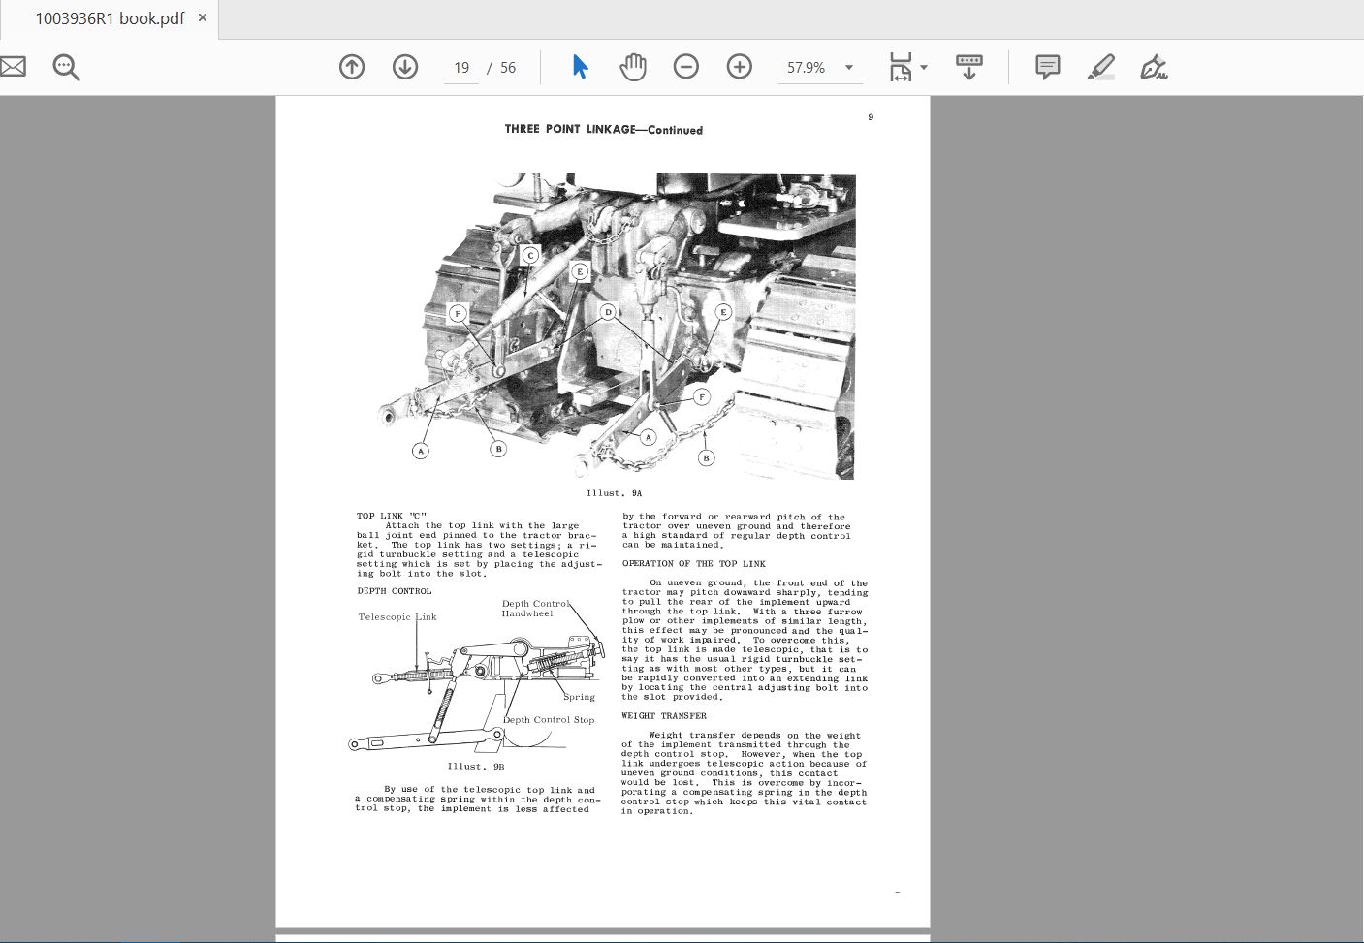
Task: Zoom out using the minus button
Action: click(x=686, y=67)
